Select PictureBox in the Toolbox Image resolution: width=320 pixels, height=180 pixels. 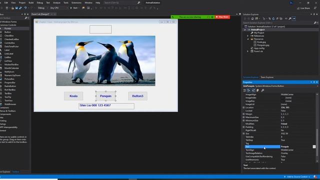pyautogui.click(x=9, y=79)
